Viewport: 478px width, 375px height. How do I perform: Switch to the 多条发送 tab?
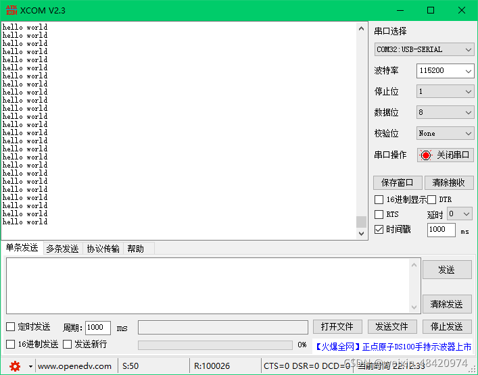(x=62, y=249)
